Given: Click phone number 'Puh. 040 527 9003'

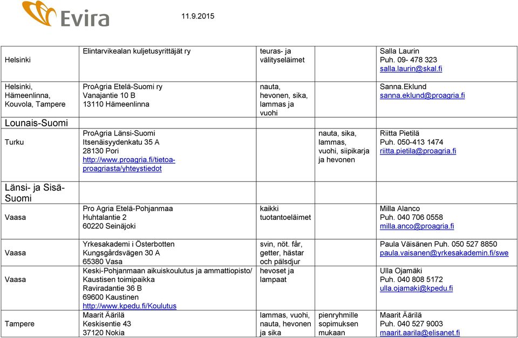Looking at the screenshot, I should tap(411, 324).
